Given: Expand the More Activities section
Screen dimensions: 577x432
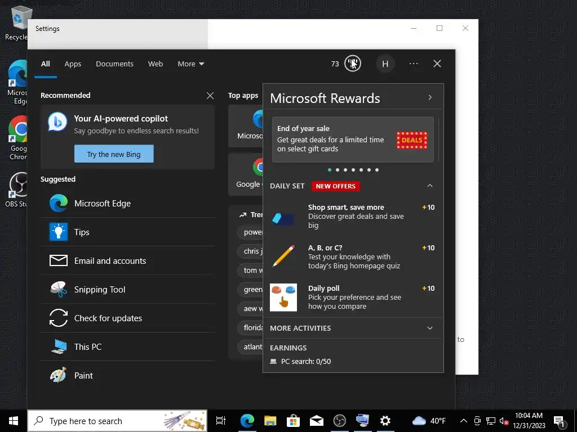Looking at the screenshot, I should click(430, 328).
